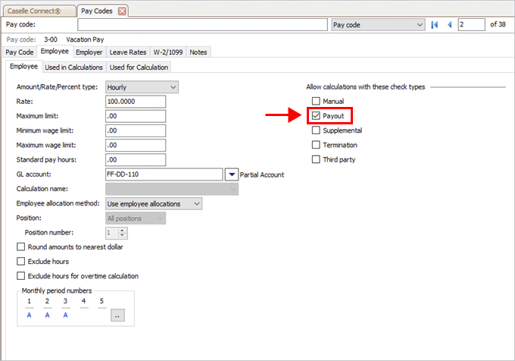Enable the Supplemental check type
Viewport: 515px width, 361px height.
(x=317, y=130)
